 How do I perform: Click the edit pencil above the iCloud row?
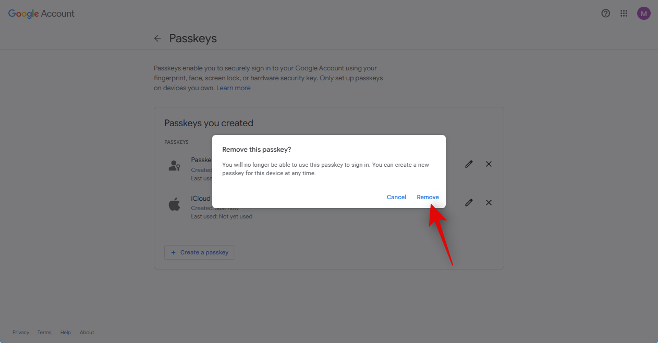(x=469, y=164)
